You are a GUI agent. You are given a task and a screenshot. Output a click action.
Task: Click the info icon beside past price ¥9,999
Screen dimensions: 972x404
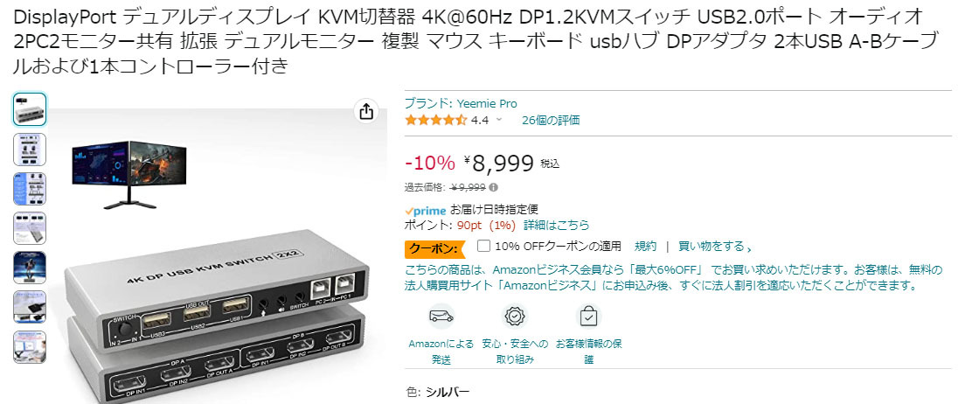click(493, 187)
